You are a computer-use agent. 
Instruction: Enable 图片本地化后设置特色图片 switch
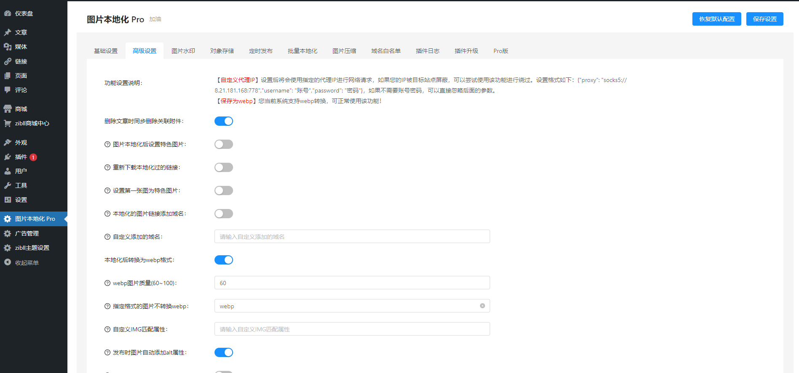[224, 144]
